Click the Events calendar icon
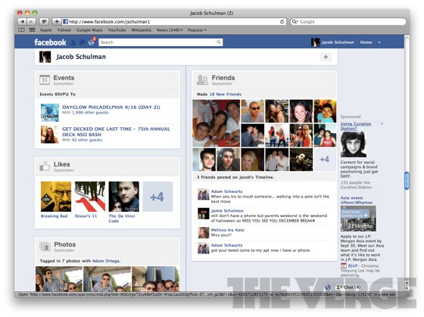The height and width of the screenshot is (317, 424). 45,80
